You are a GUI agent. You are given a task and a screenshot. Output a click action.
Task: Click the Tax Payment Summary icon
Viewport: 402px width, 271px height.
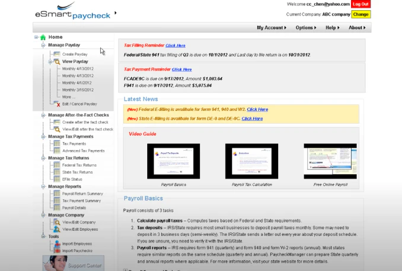click(x=57, y=200)
